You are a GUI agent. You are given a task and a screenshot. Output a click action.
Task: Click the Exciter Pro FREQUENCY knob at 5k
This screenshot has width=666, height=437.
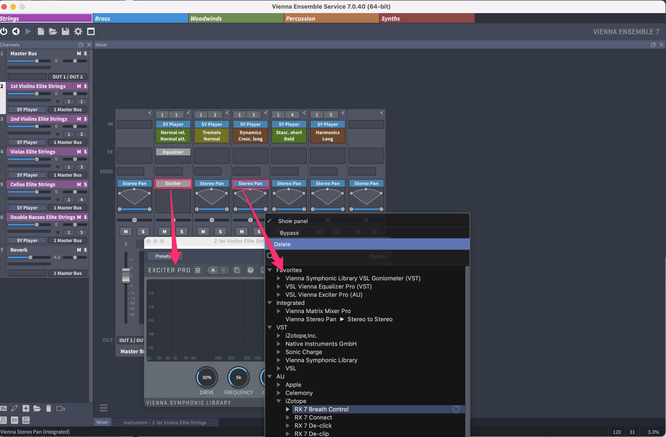[238, 377]
